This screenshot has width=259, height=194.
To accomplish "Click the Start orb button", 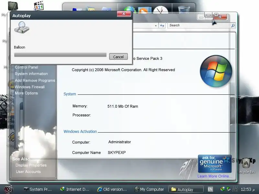I will [8, 189].
